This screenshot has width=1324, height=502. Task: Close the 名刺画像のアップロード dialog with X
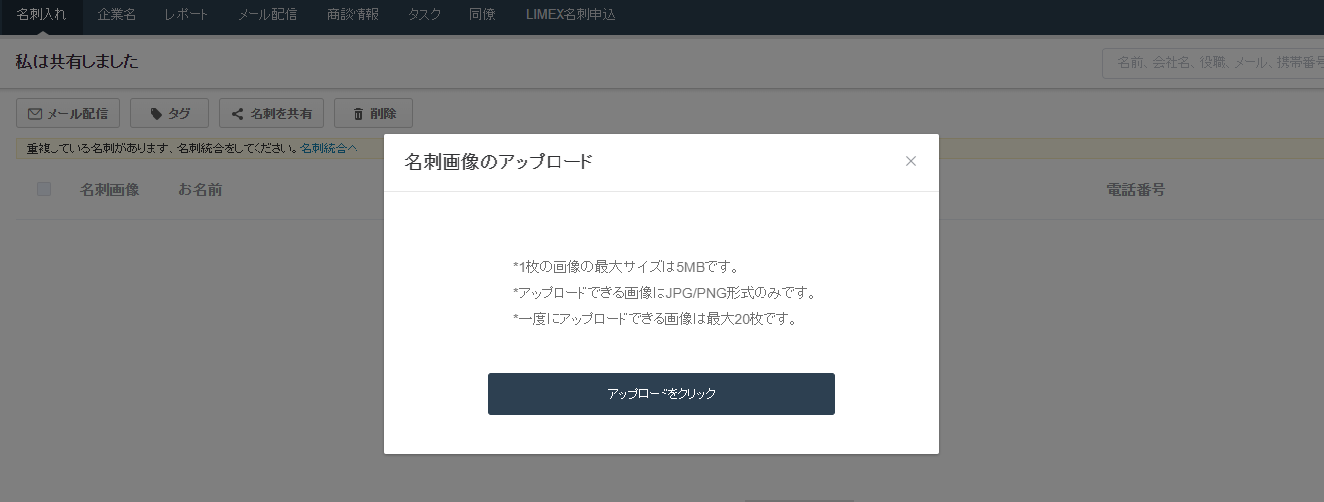(911, 161)
